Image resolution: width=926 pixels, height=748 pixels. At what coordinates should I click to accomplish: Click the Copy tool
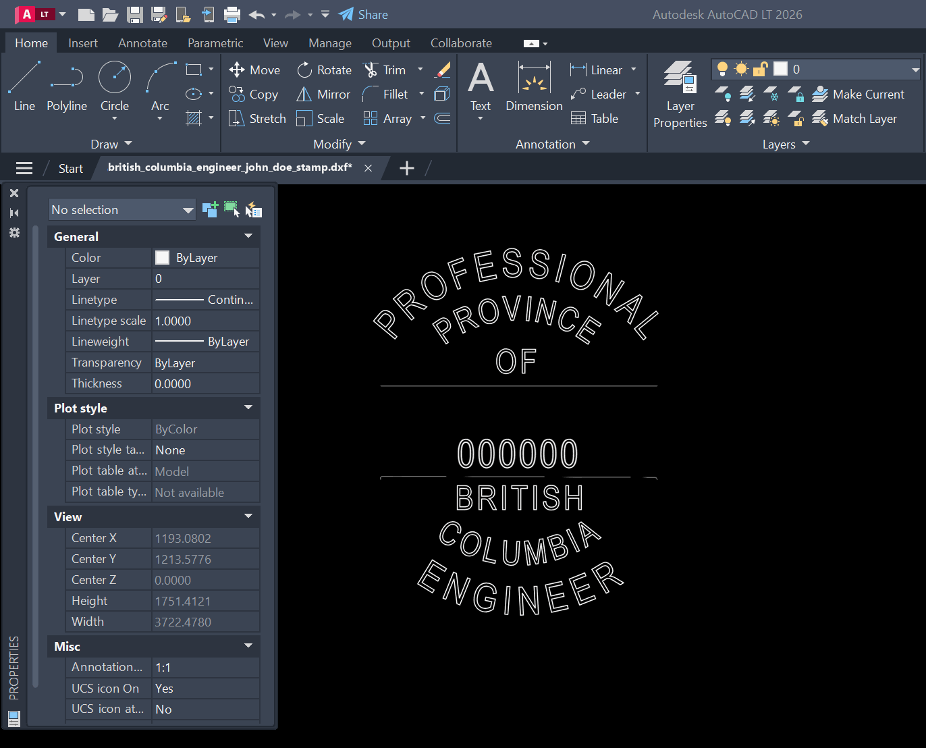click(254, 94)
